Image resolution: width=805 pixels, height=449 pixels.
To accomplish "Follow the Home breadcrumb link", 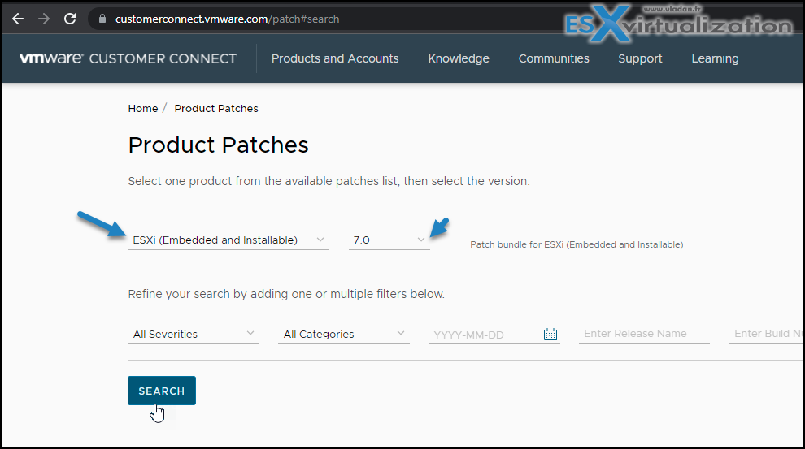I will 143,109.
